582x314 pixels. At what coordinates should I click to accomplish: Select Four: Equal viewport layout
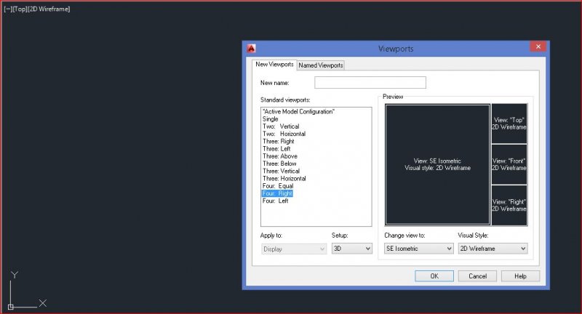[x=278, y=186]
